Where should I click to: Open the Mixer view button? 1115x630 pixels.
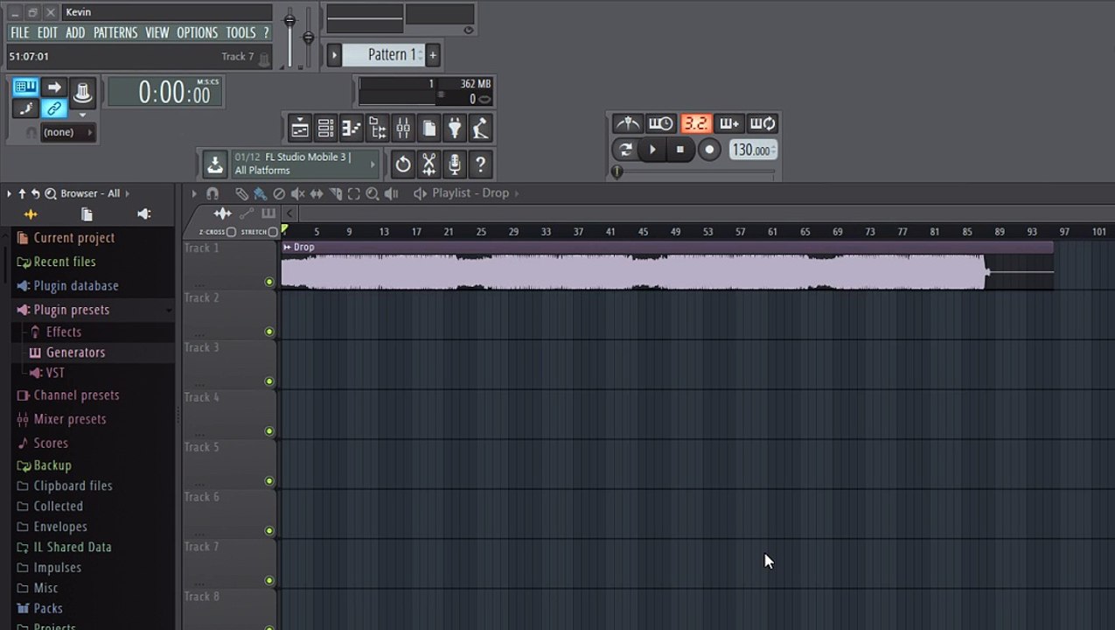(403, 129)
